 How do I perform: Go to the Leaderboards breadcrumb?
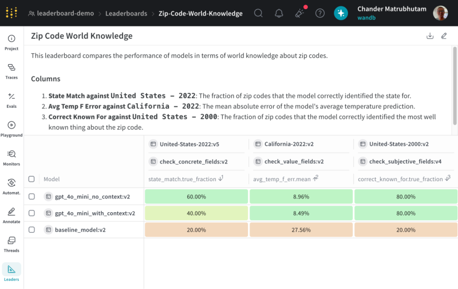point(126,13)
